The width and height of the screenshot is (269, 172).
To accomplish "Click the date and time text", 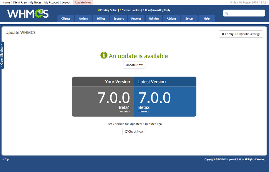I will click(x=248, y=2).
